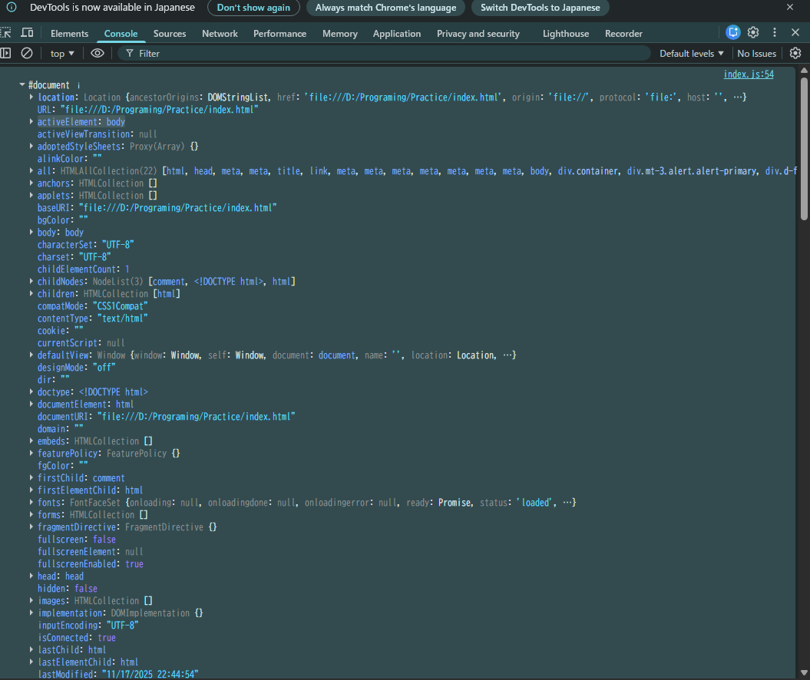Open Console settings gear beside No Issues

click(x=795, y=53)
